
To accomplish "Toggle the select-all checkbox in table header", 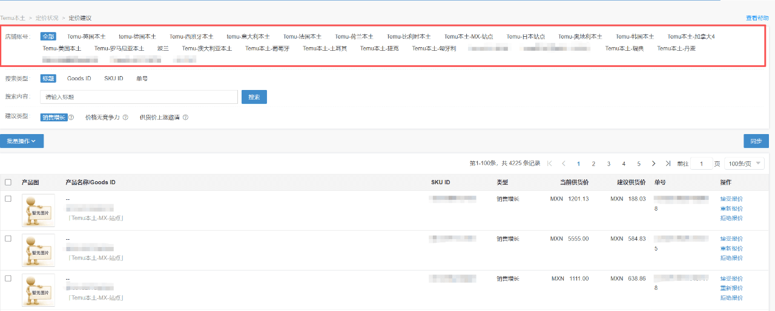I will pyautogui.click(x=8, y=182).
